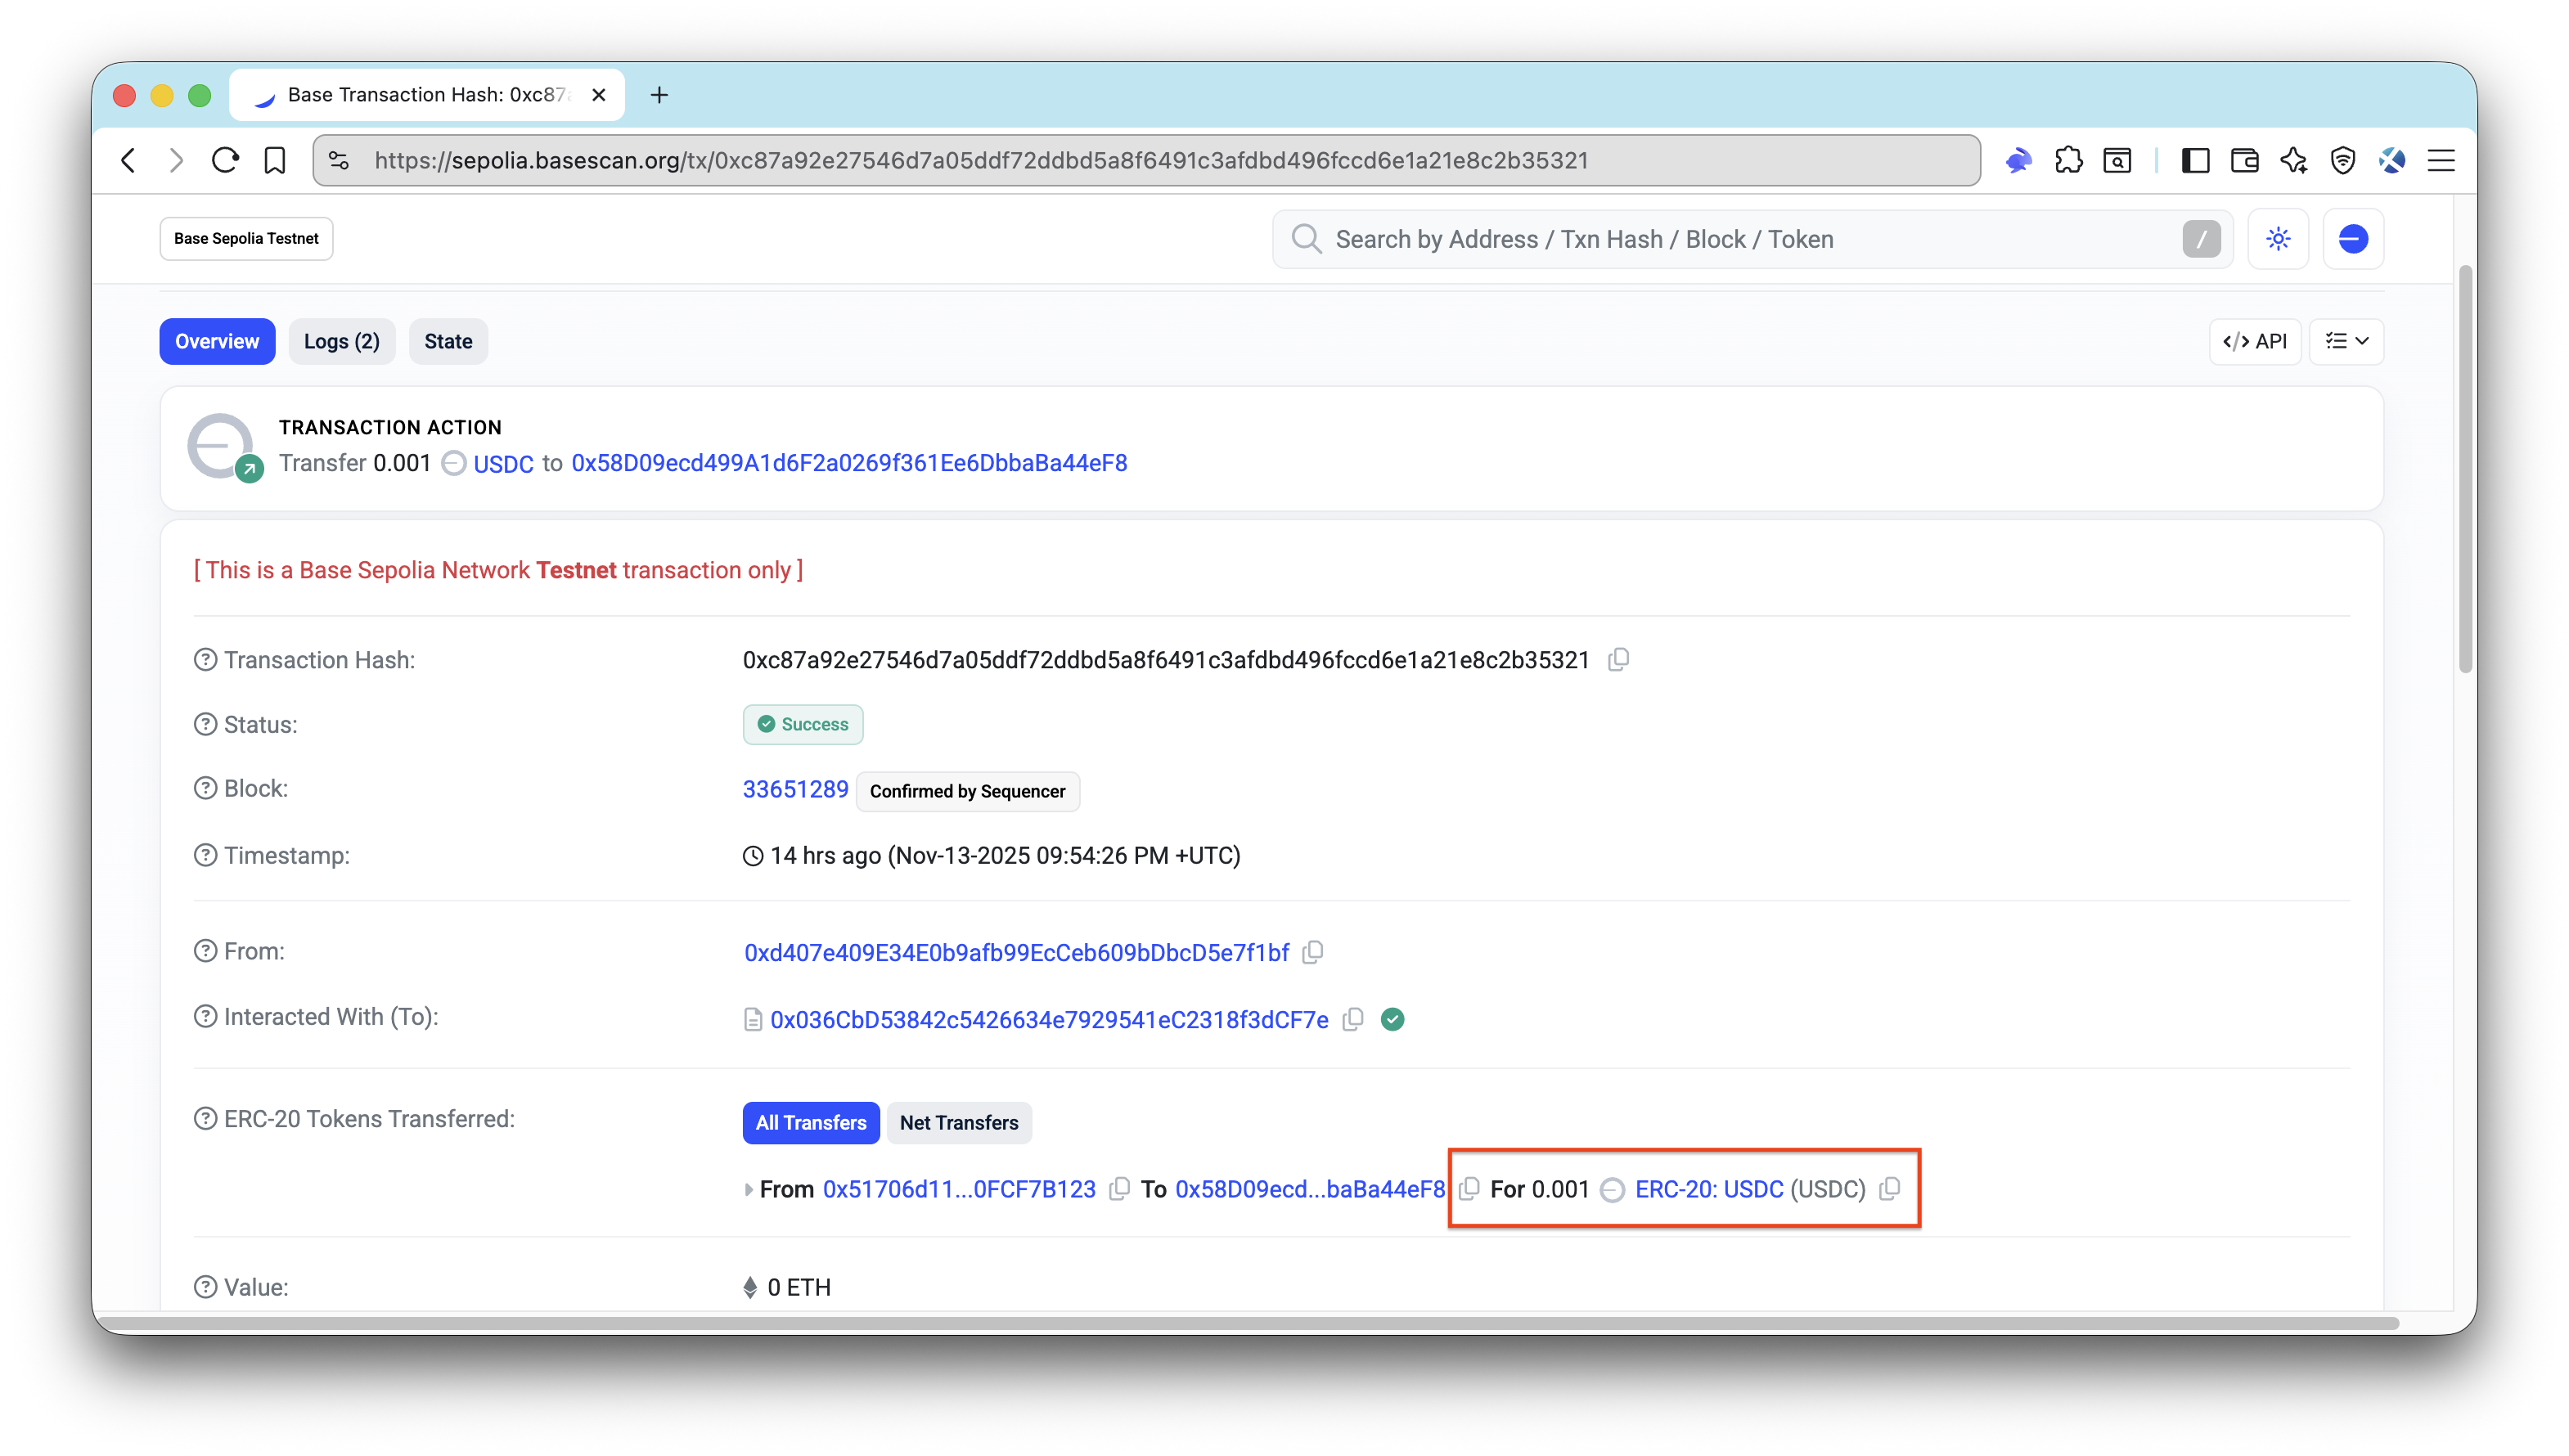Image resolution: width=2569 pixels, height=1456 pixels.
Task: Click the copy icon next to the Transaction Hash
Action: click(1618, 660)
